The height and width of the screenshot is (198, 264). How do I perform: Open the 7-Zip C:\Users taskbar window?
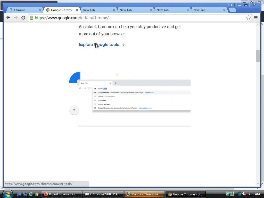click(x=103, y=194)
